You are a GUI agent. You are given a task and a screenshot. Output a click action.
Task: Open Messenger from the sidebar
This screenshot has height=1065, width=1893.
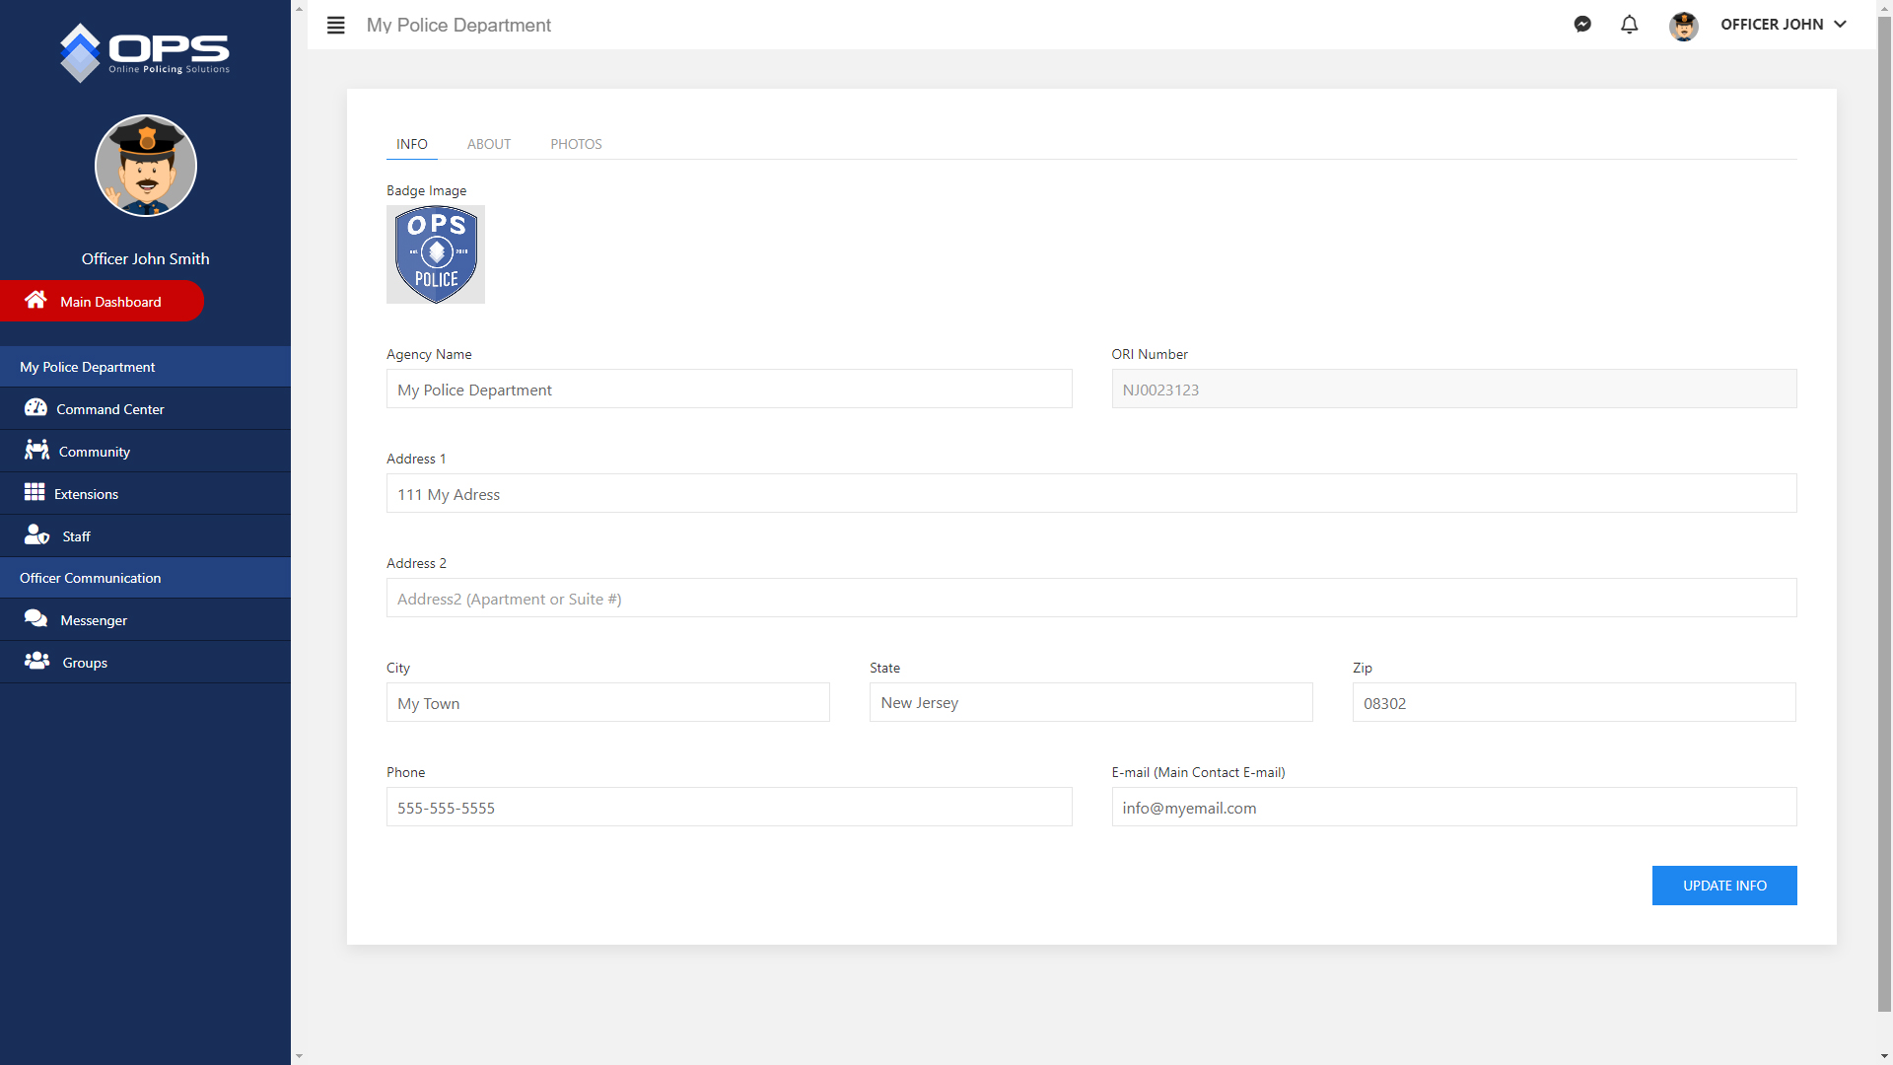coord(94,620)
